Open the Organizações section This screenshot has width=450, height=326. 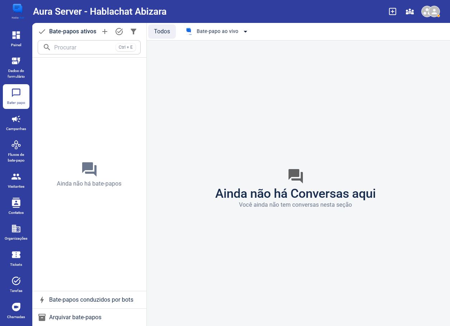pos(16,232)
